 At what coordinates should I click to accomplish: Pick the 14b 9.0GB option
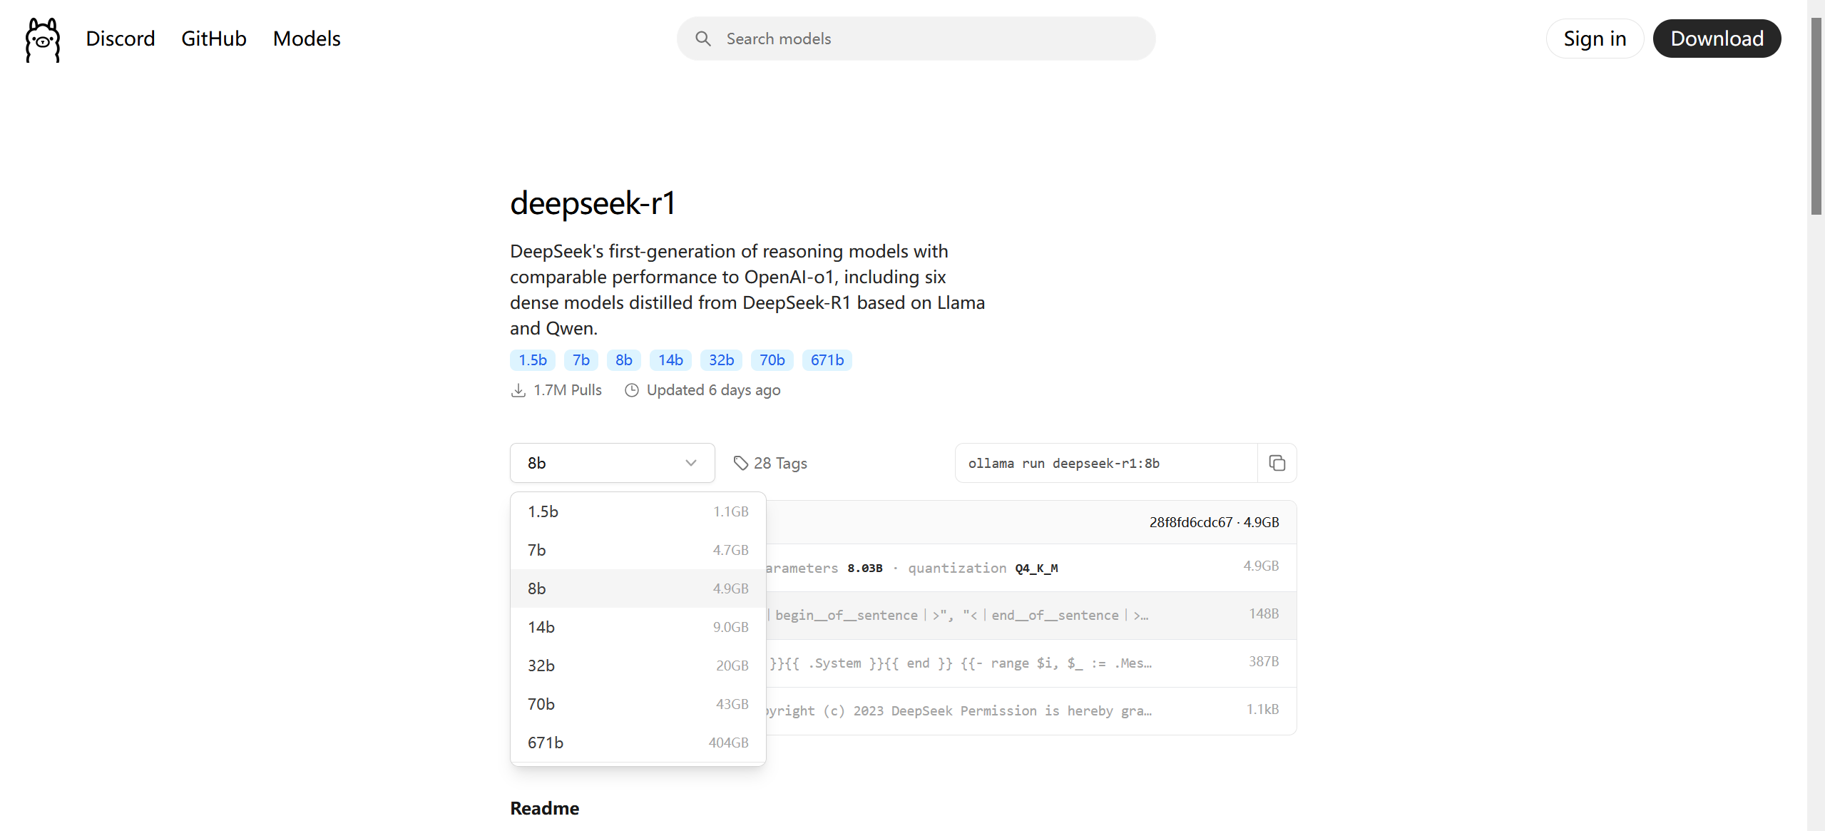638,627
